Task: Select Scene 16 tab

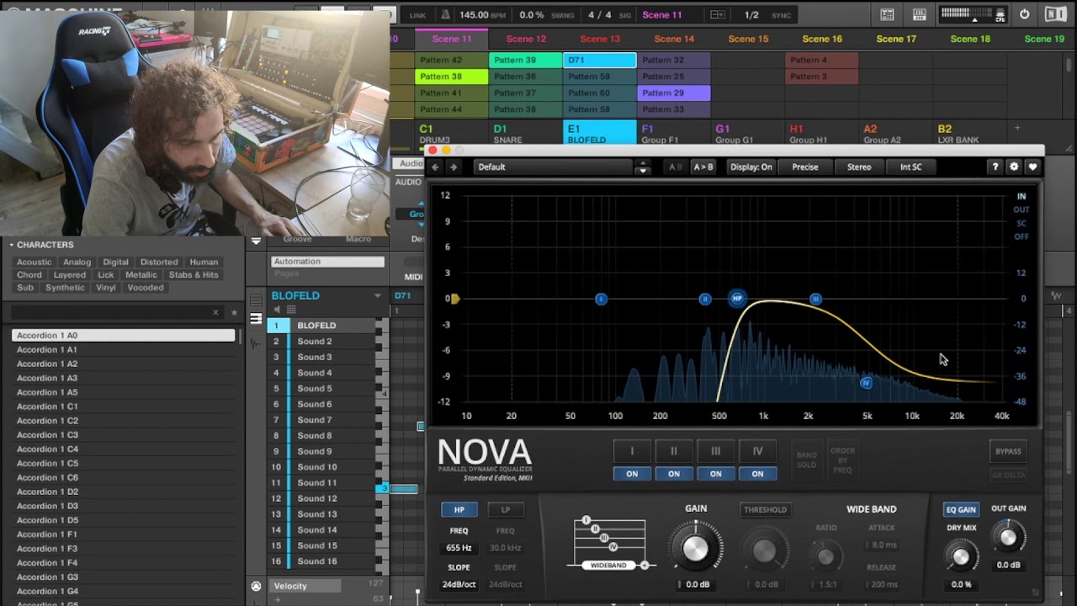Action: (822, 39)
